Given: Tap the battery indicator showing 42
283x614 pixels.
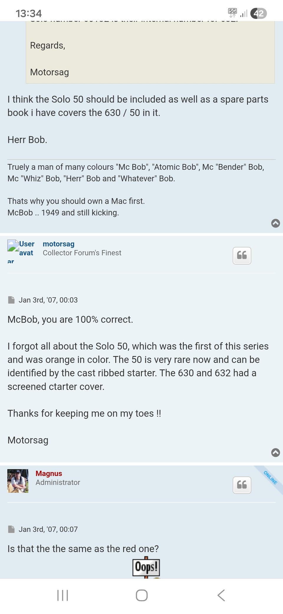Looking at the screenshot, I should click(x=258, y=13).
